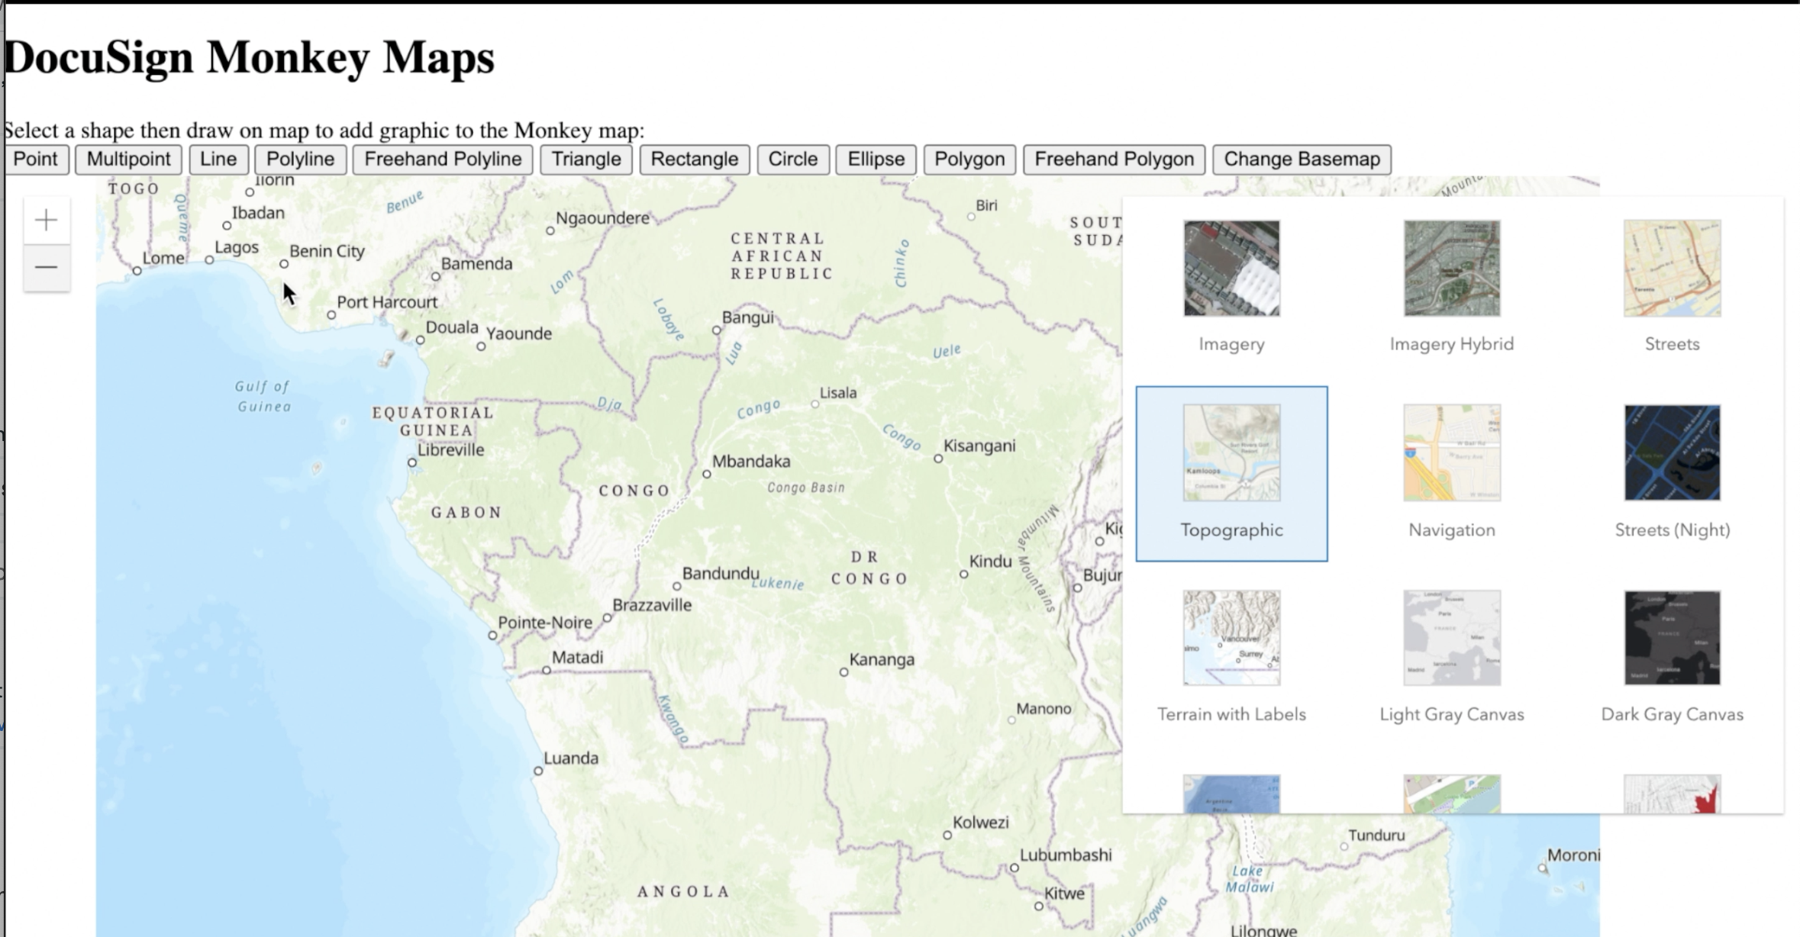Image resolution: width=1800 pixels, height=937 pixels.
Task: Click the Rectangle shape button
Action: click(694, 159)
